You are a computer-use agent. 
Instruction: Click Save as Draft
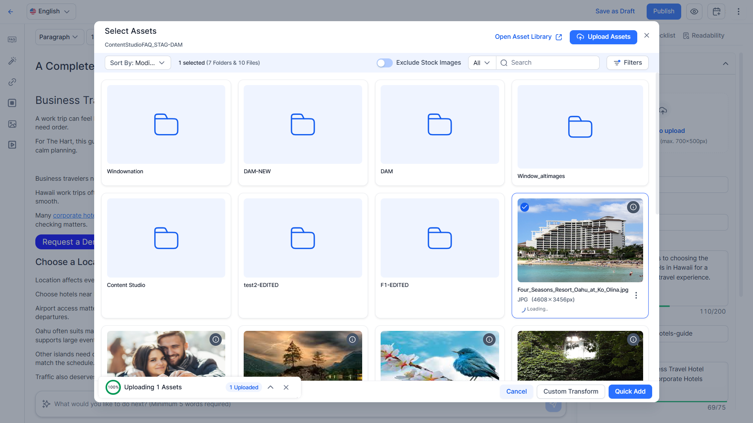[615, 11]
